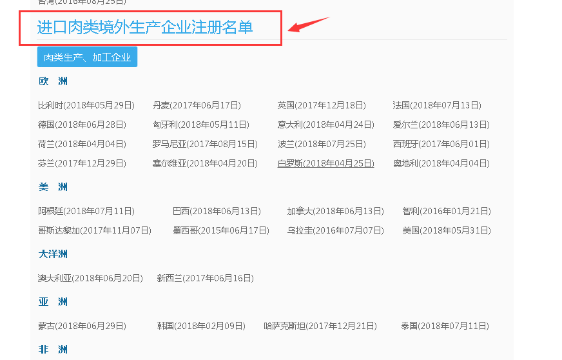Click the 美 洲 section heading
Screen dimensions: 562x360
(x=53, y=187)
